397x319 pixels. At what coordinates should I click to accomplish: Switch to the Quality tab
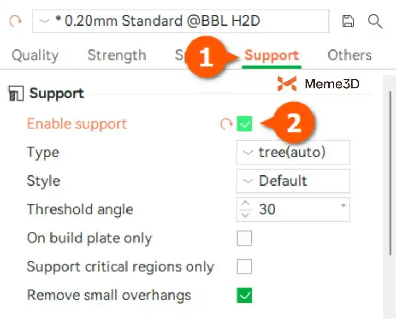(35, 55)
